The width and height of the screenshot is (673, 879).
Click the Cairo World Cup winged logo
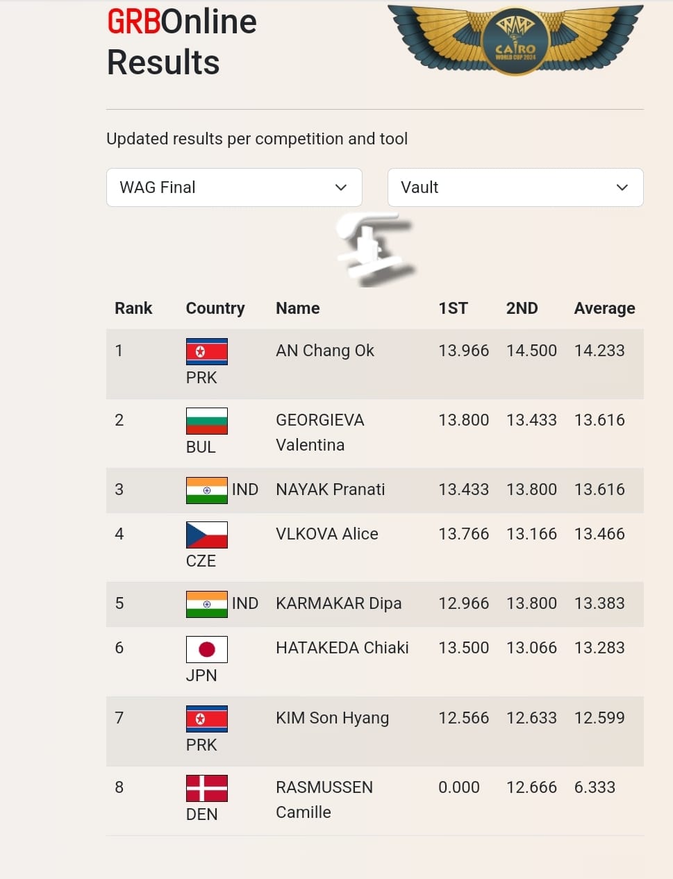tap(515, 39)
